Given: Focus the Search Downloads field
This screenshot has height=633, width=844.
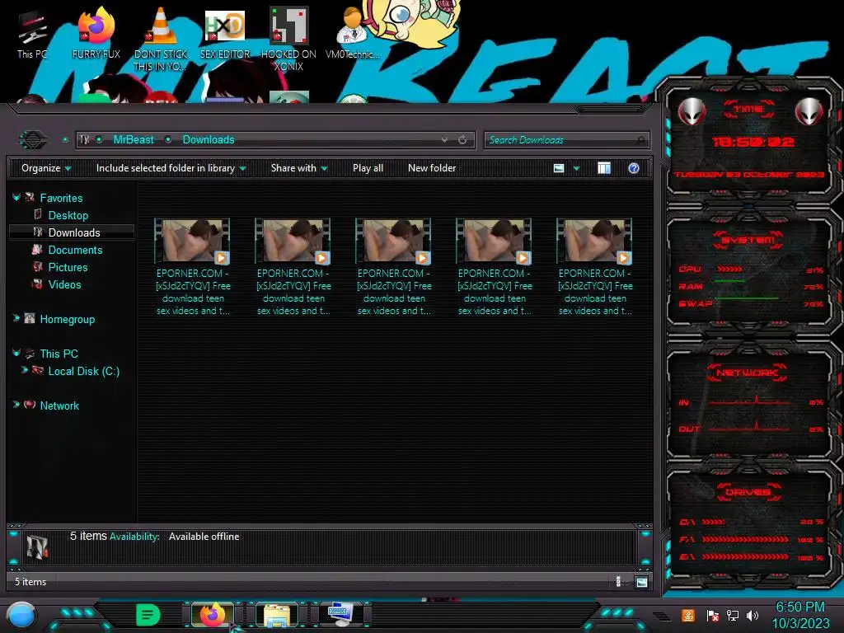Looking at the screenshot, I should 567,140.
